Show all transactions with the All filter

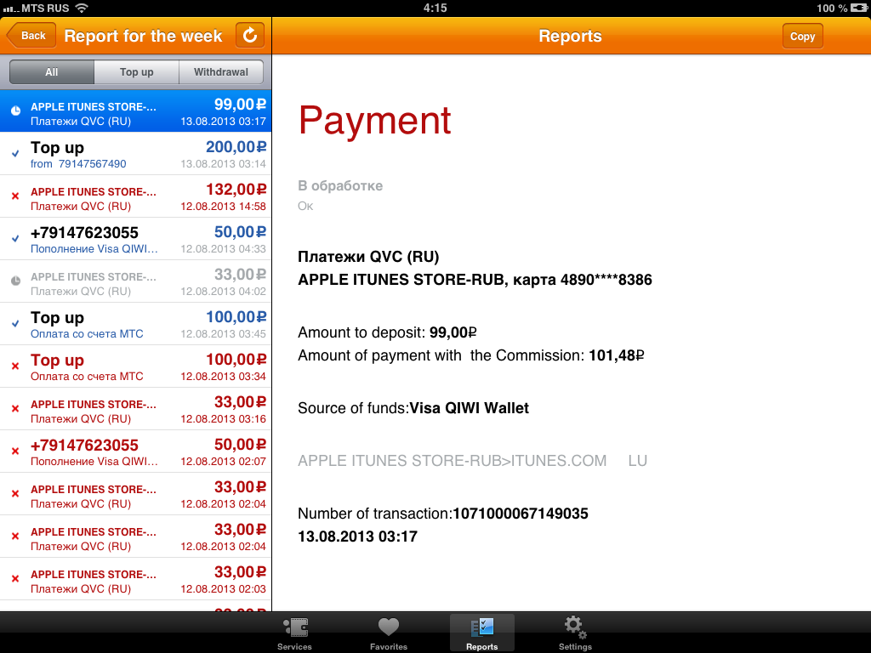coord(52,72)
